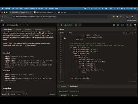138x104 pixels.
Task: Open Chrome's three-dot menu
Action: [x=136, y=17]
